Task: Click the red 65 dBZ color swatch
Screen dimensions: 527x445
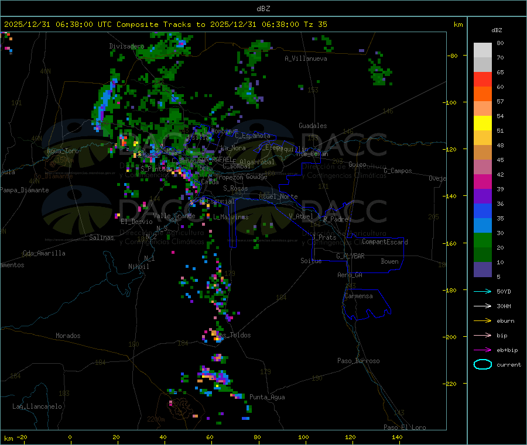Action: tap(482, 79)
